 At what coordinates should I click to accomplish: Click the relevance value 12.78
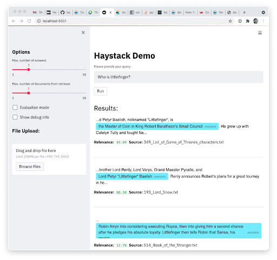(x=121, y=245)
